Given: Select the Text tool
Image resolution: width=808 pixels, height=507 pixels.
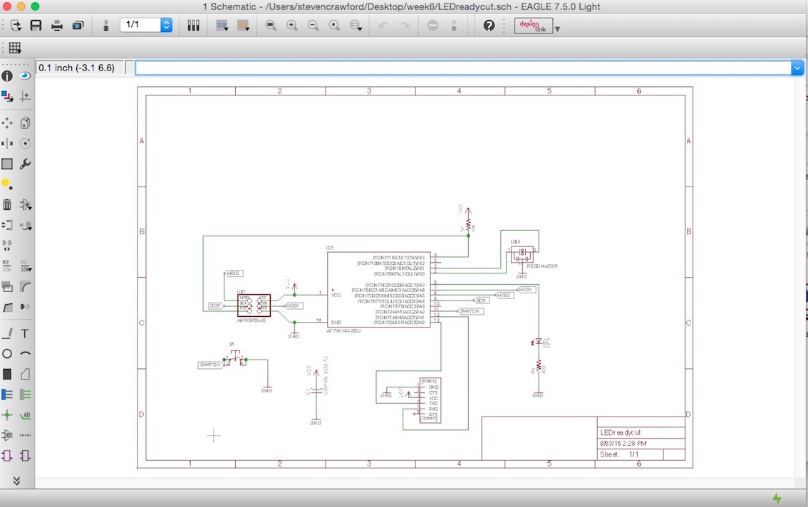Looking at the screenshot, I should (25, 333).
